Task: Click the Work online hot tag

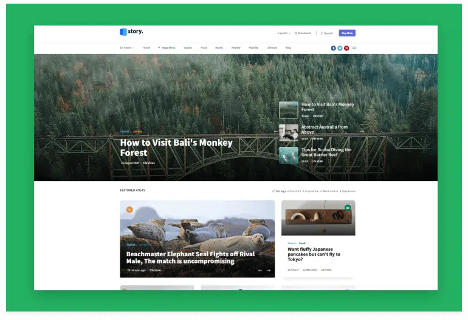Action: point(329,191)
